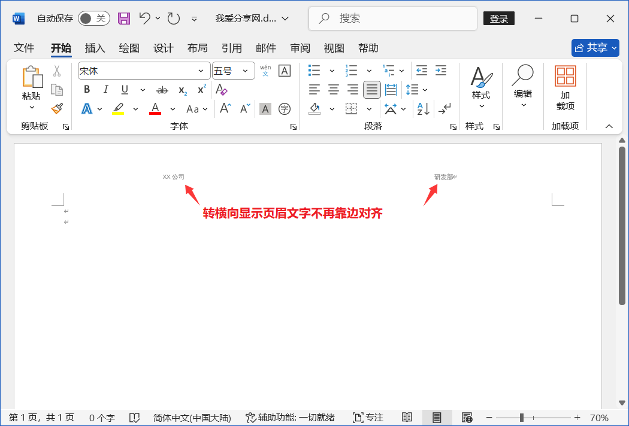
Task: Insert enclosed character (字)
Action: [285, 109]
